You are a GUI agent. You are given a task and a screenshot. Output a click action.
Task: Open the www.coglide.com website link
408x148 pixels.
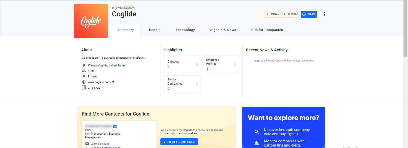point(99,82)
